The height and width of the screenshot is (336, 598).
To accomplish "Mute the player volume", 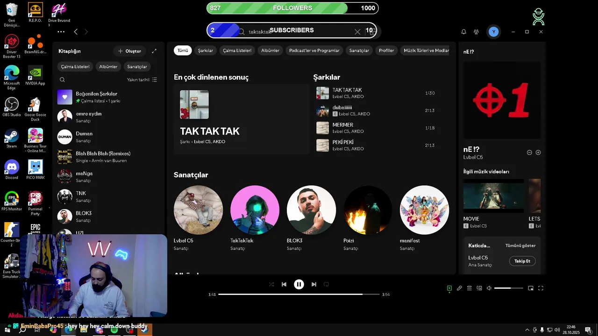I will [489, 288].
